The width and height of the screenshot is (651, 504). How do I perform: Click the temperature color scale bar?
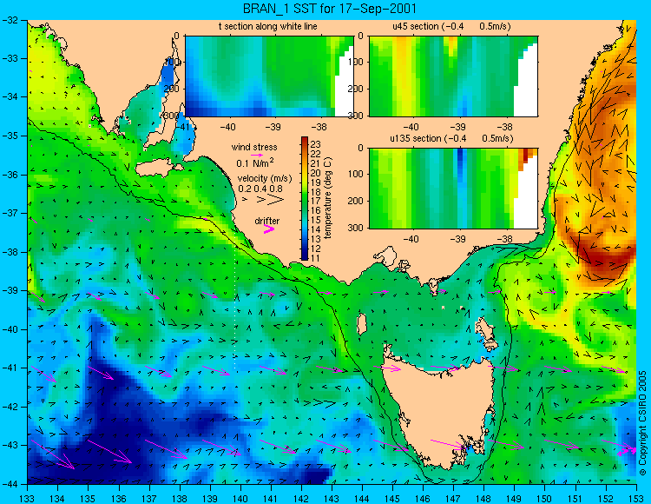305,198
